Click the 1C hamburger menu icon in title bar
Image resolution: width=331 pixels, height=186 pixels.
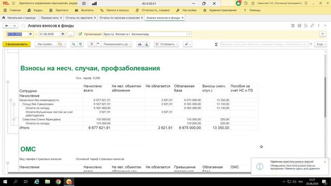13,4
